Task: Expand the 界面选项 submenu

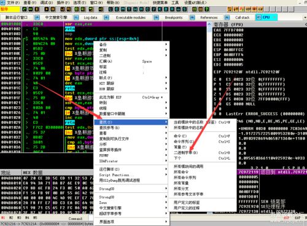Action: (132, 222)
